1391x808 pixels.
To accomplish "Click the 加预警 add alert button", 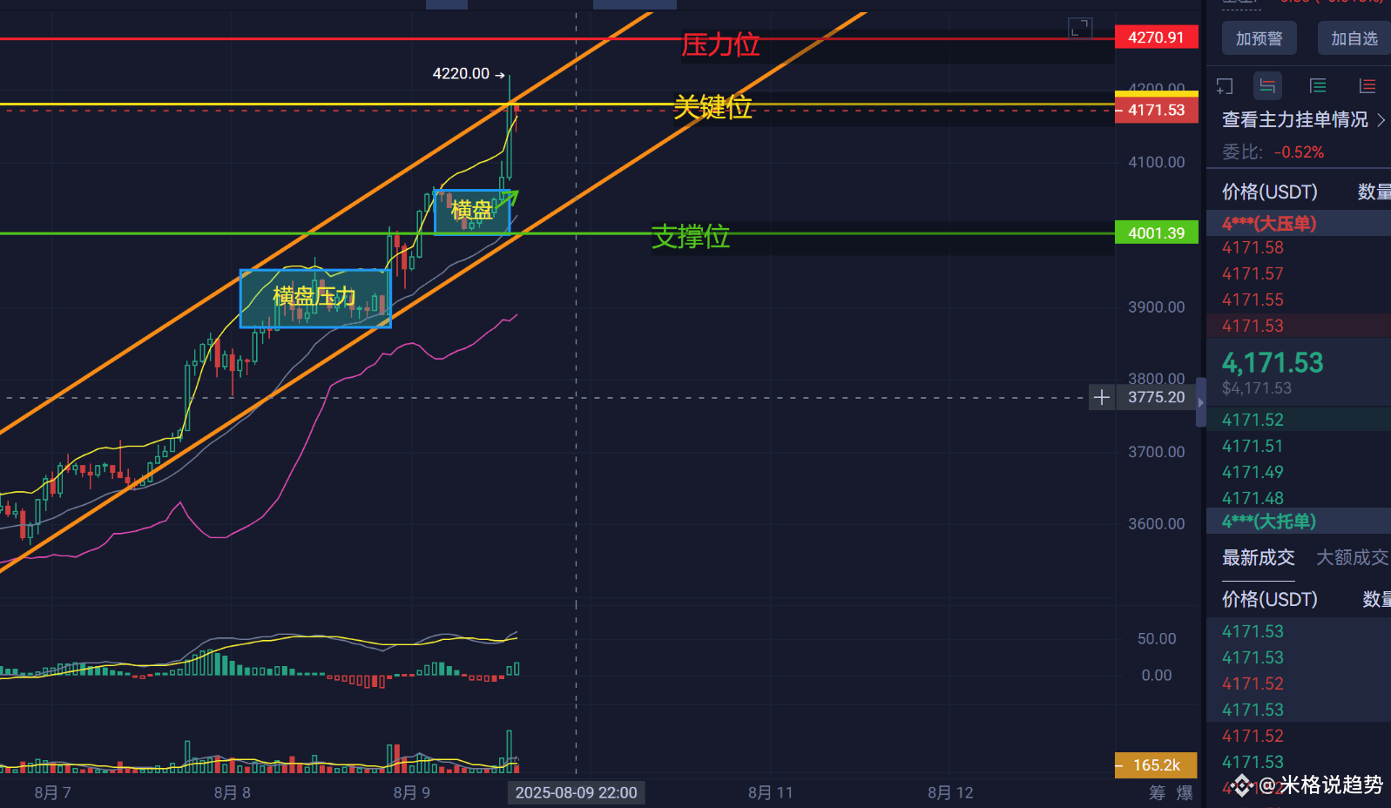I will tap(1259, 38).
